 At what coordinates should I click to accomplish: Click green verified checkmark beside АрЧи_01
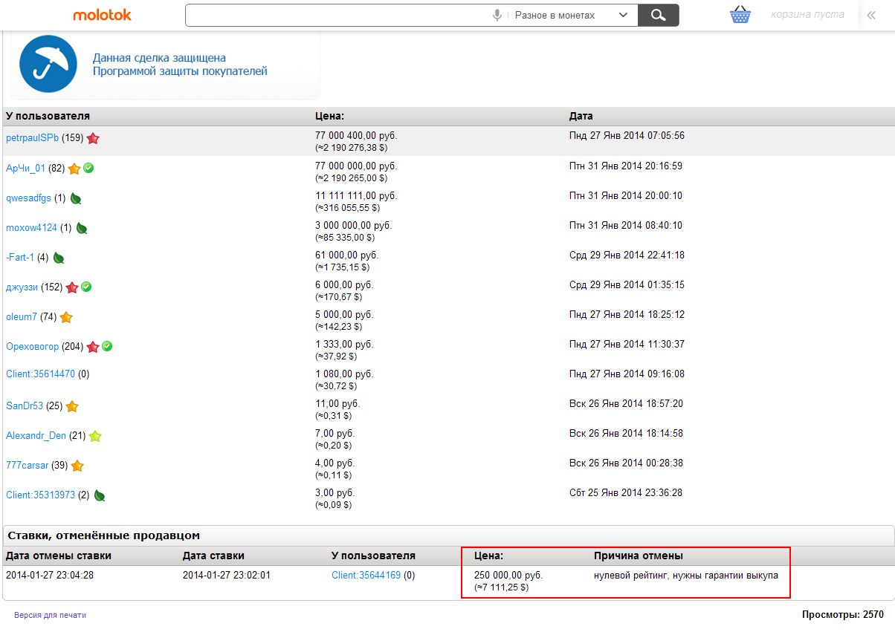pos(88,168)
